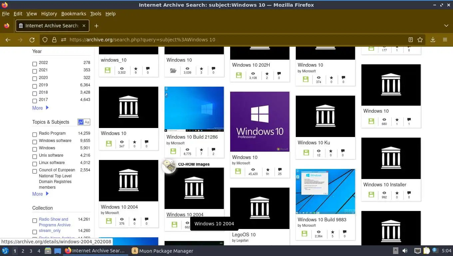Screen dimensions: 453x256
Task: View site security padlock information
Action: pyautogui.click(x=54, y=40)
